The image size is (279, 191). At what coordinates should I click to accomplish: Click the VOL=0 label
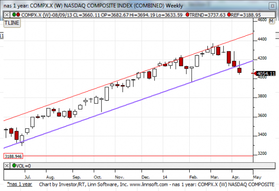[24, 165]
